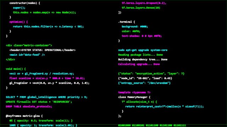Click the magenta 'float scanline' line
The height and width of the screenshot is (127, 227).
tap(47, 78)
